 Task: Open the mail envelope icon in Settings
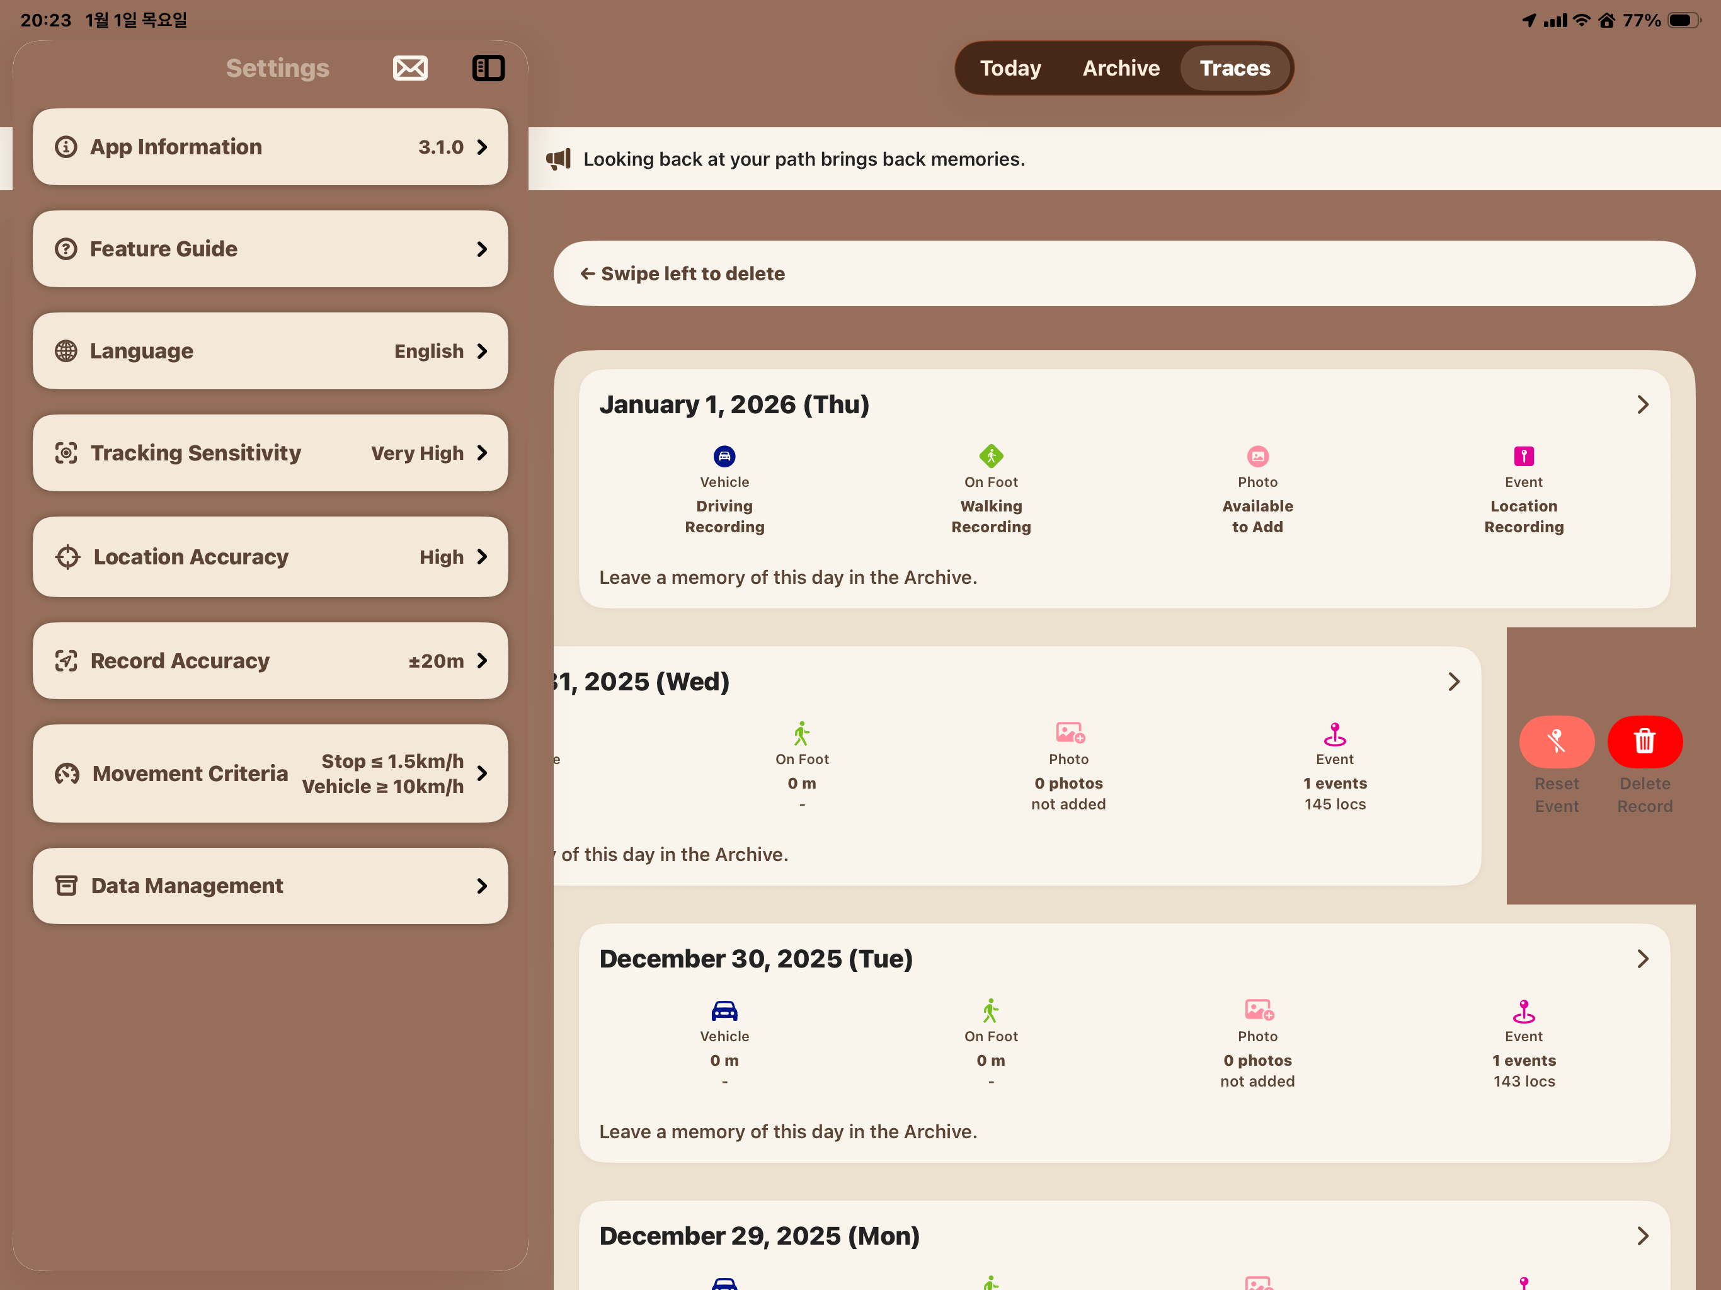click(x=410, y=67)
